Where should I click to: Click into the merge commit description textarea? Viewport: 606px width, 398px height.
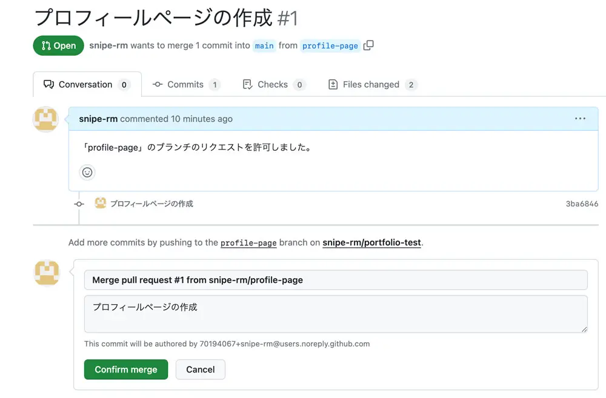pos(336,314)
